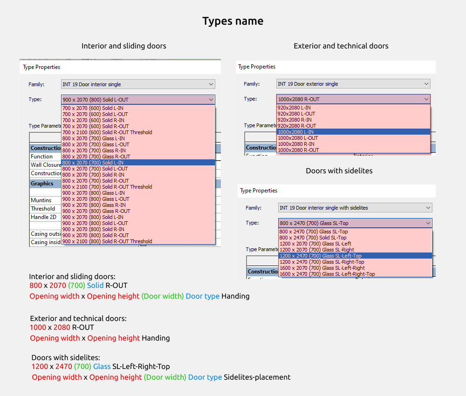Select list item 1000x2080 R-OUT

click(x=353, y=150)
